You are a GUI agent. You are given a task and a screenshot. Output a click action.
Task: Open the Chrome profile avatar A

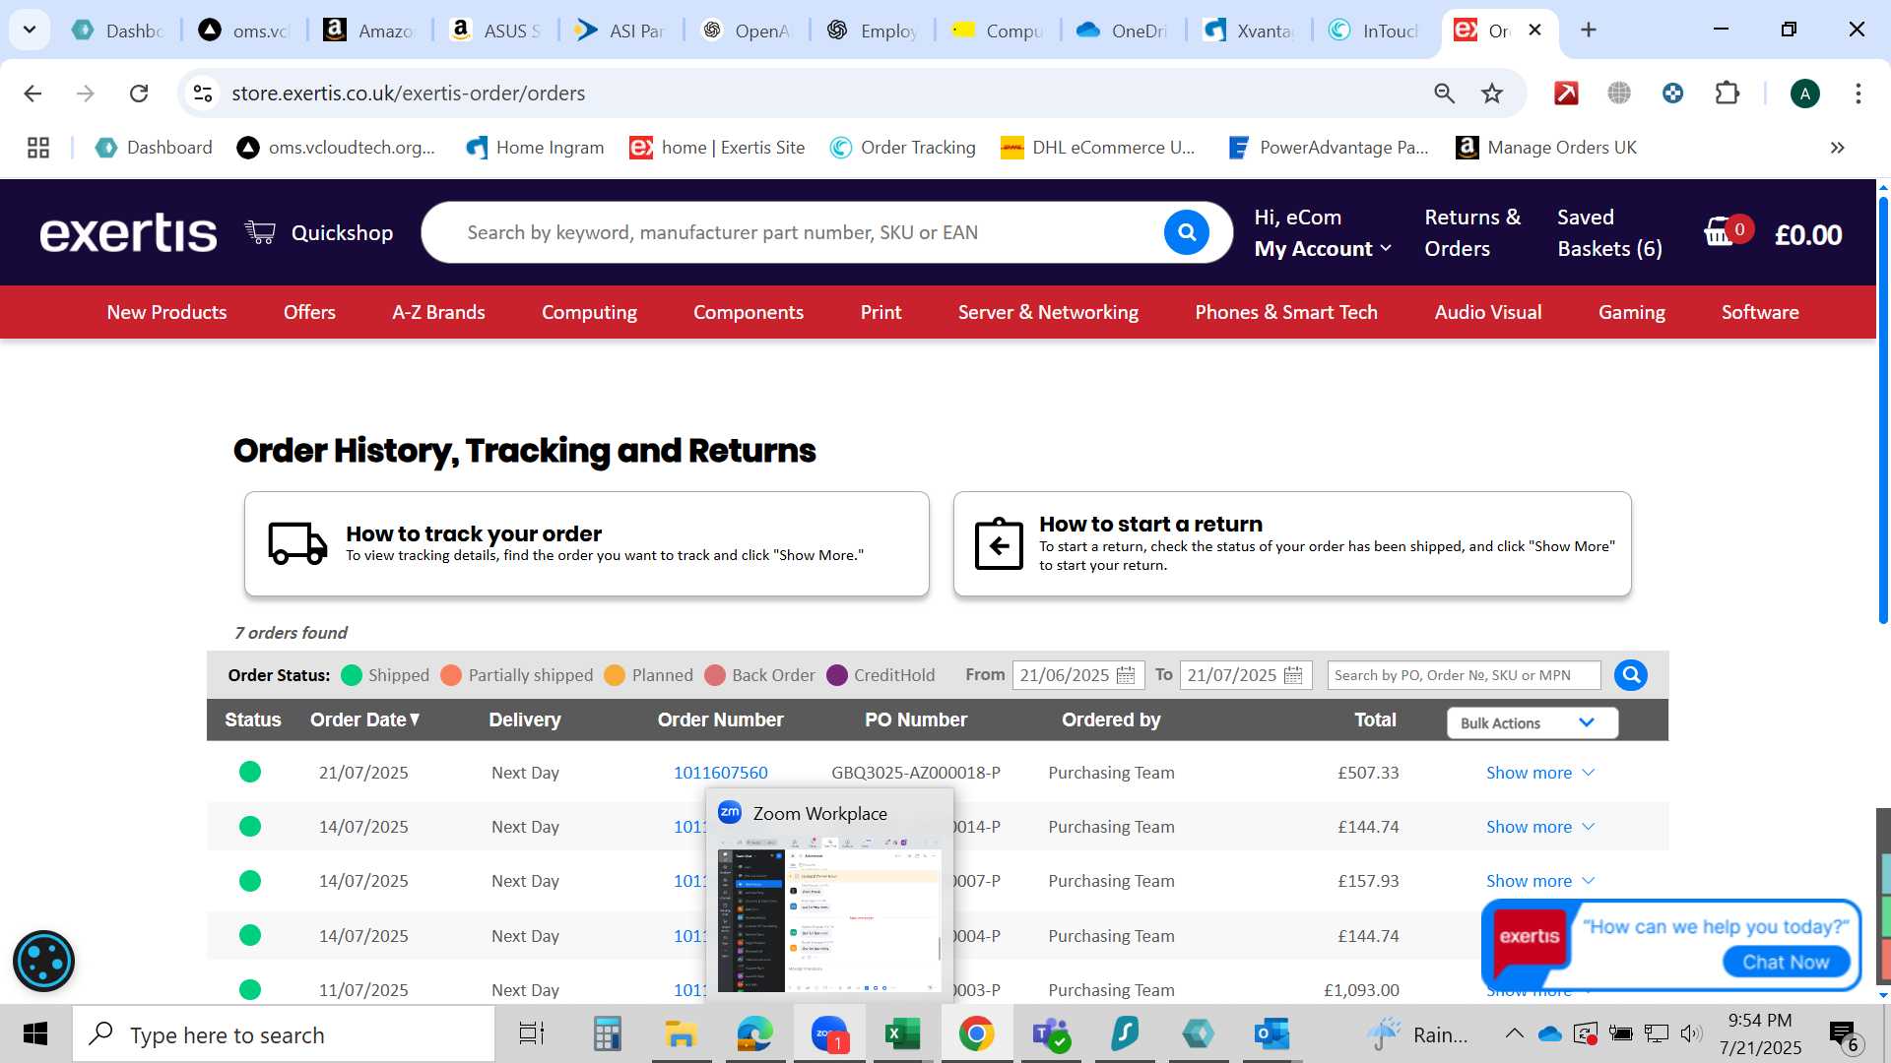pyautogui.click(x=1804, y=94)
